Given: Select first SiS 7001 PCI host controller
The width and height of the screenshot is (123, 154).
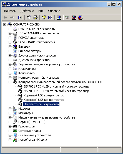Looking at the screenshot, I should [x=56, y=86].
